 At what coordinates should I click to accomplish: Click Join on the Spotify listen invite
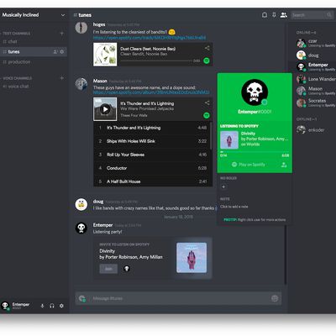click(x=108, y=269)
